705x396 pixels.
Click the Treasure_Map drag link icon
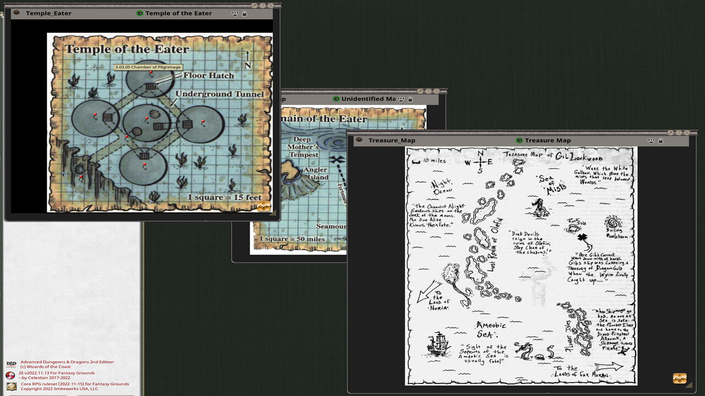pos(359,140)
